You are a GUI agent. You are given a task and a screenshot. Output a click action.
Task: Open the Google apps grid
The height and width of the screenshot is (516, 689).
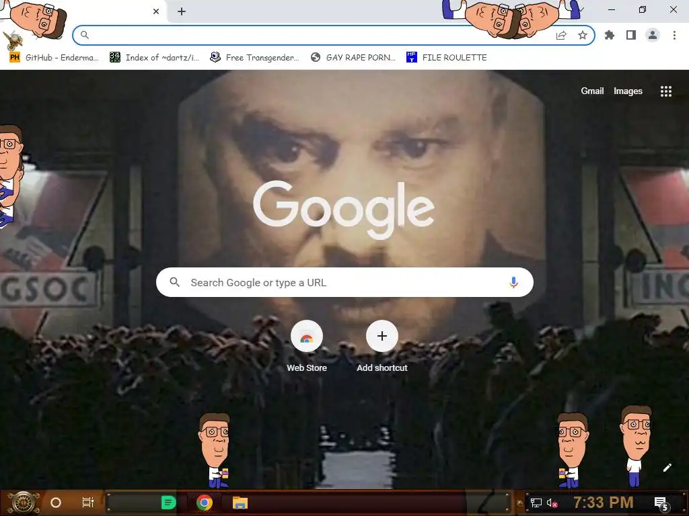tap(665, 91)
